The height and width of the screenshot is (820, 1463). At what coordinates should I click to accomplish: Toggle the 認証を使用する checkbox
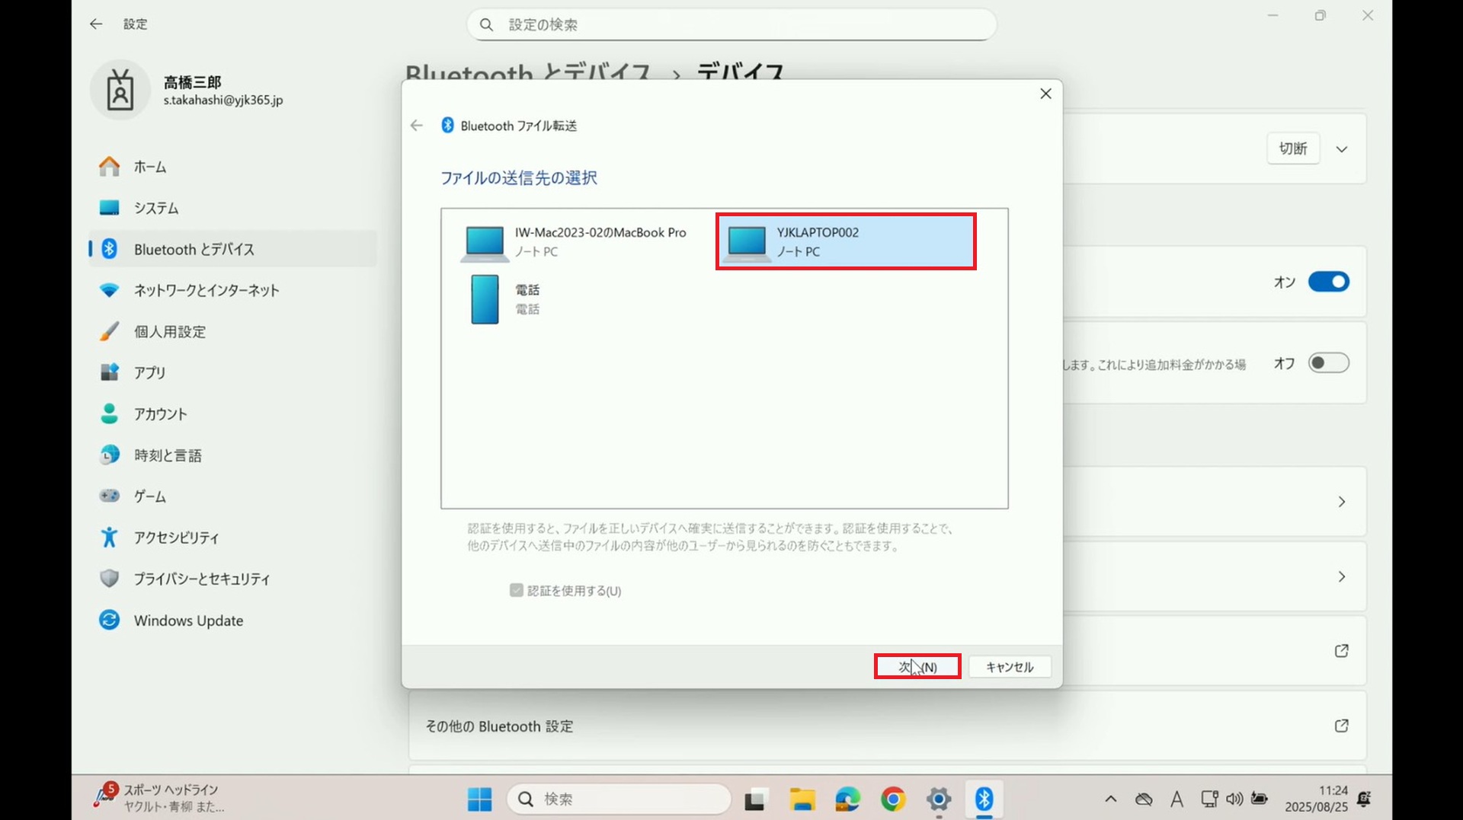pyautogui.click(x=517, y=591)
